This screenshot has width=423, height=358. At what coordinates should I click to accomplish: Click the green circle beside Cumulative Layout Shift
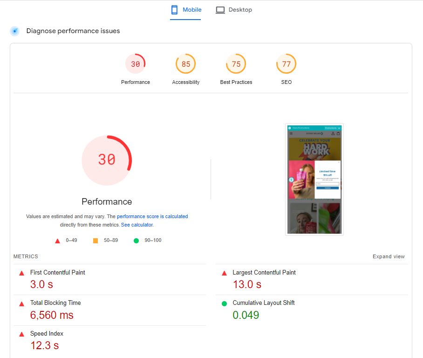click(224, 303)
